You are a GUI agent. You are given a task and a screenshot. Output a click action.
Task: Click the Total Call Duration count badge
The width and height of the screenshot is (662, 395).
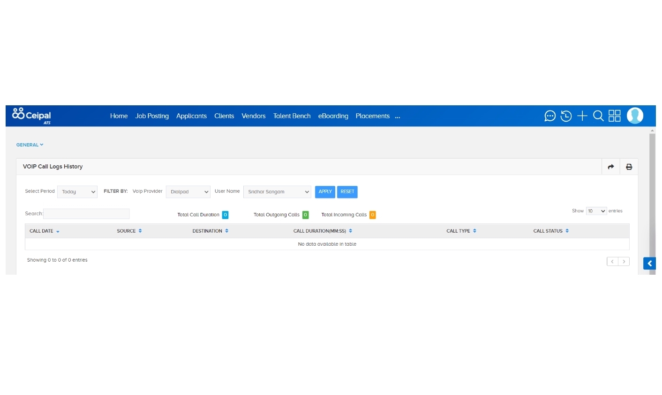coord(225,215)
